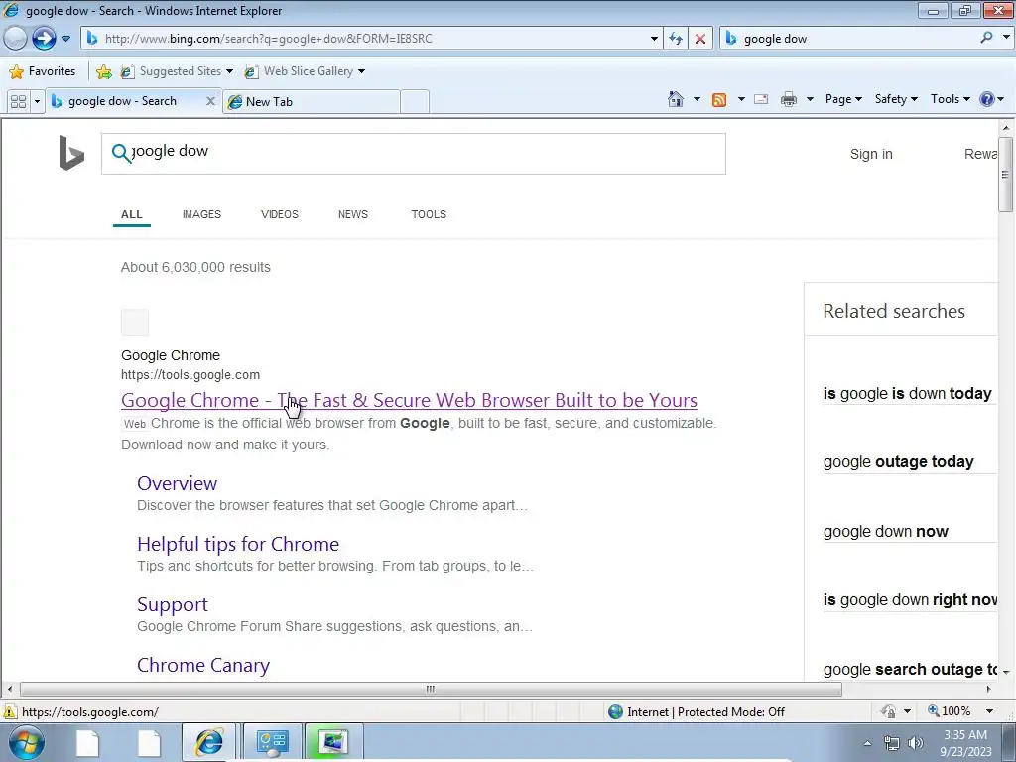Open the Favorites star button
Screen dimensions: 1016x762
(x=43, y=71)
